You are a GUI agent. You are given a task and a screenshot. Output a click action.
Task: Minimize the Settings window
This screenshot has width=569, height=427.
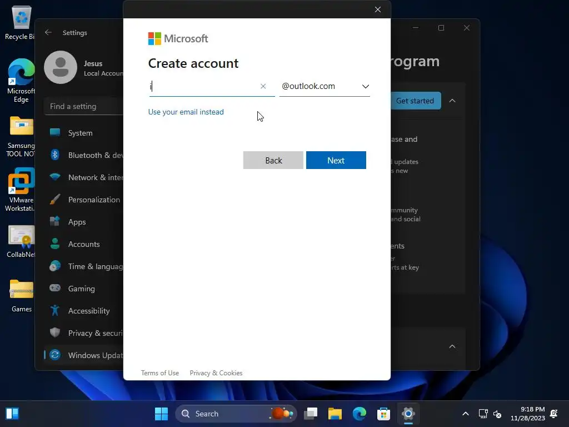[x=416, y=28]
